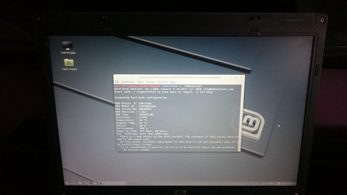347x195 pixels.
Task: Minimize the terminal window
Action: tap(232, 77)
